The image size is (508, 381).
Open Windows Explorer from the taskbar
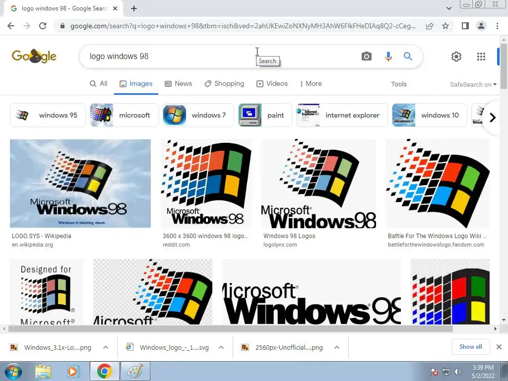(x=43, y=371)
